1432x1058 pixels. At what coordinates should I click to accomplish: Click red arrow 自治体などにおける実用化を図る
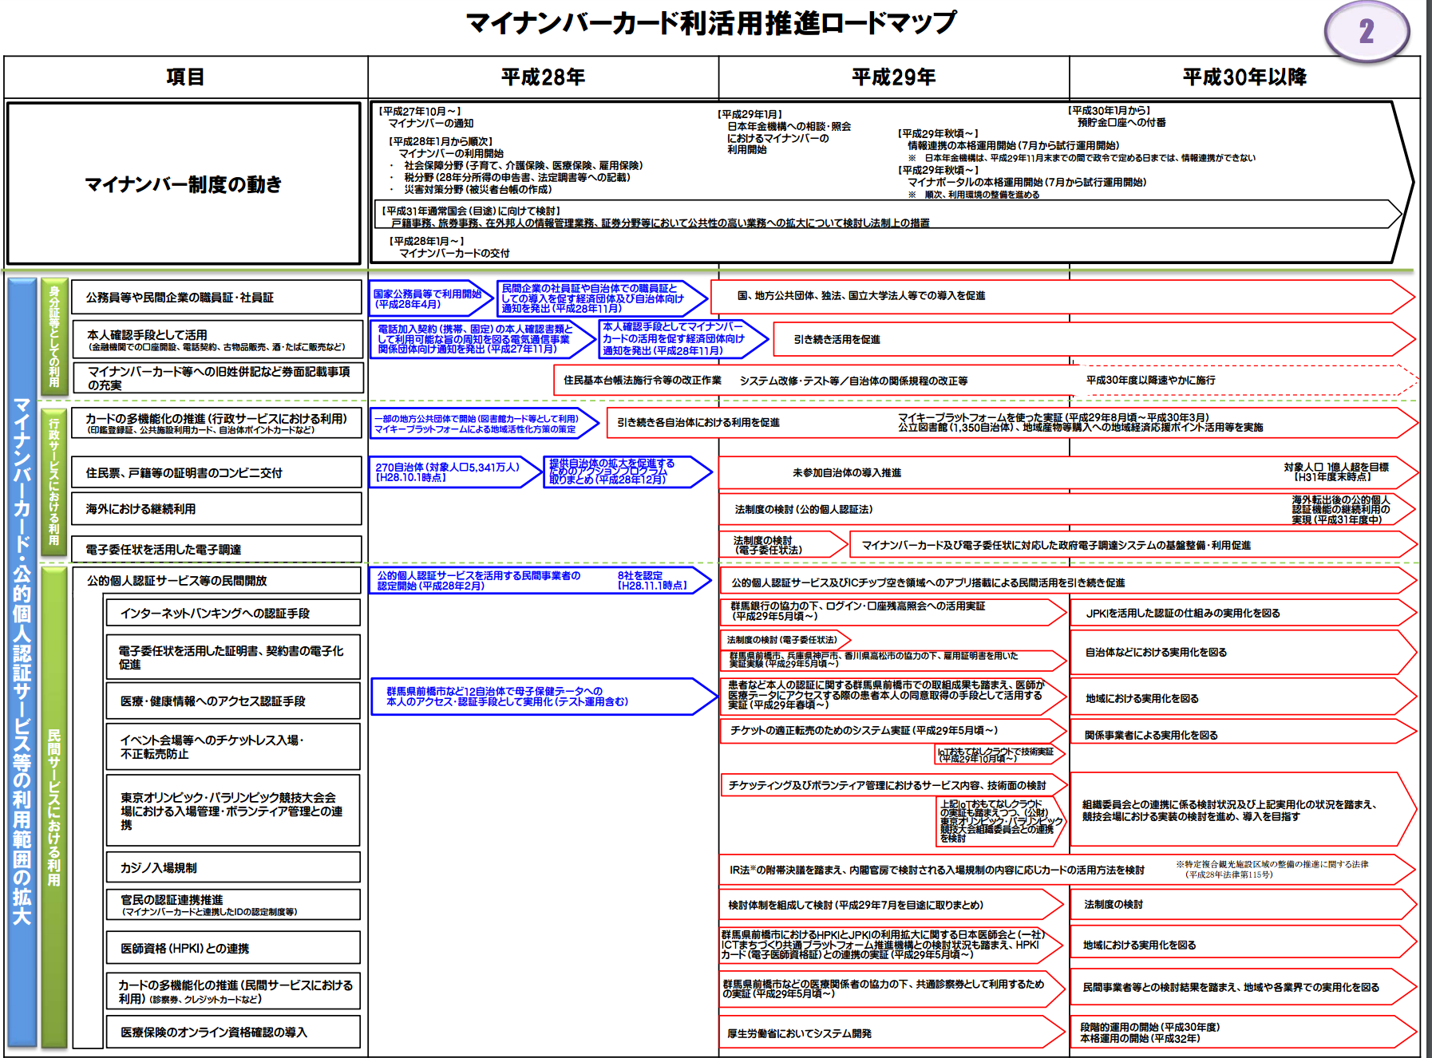pos(1244,653)
